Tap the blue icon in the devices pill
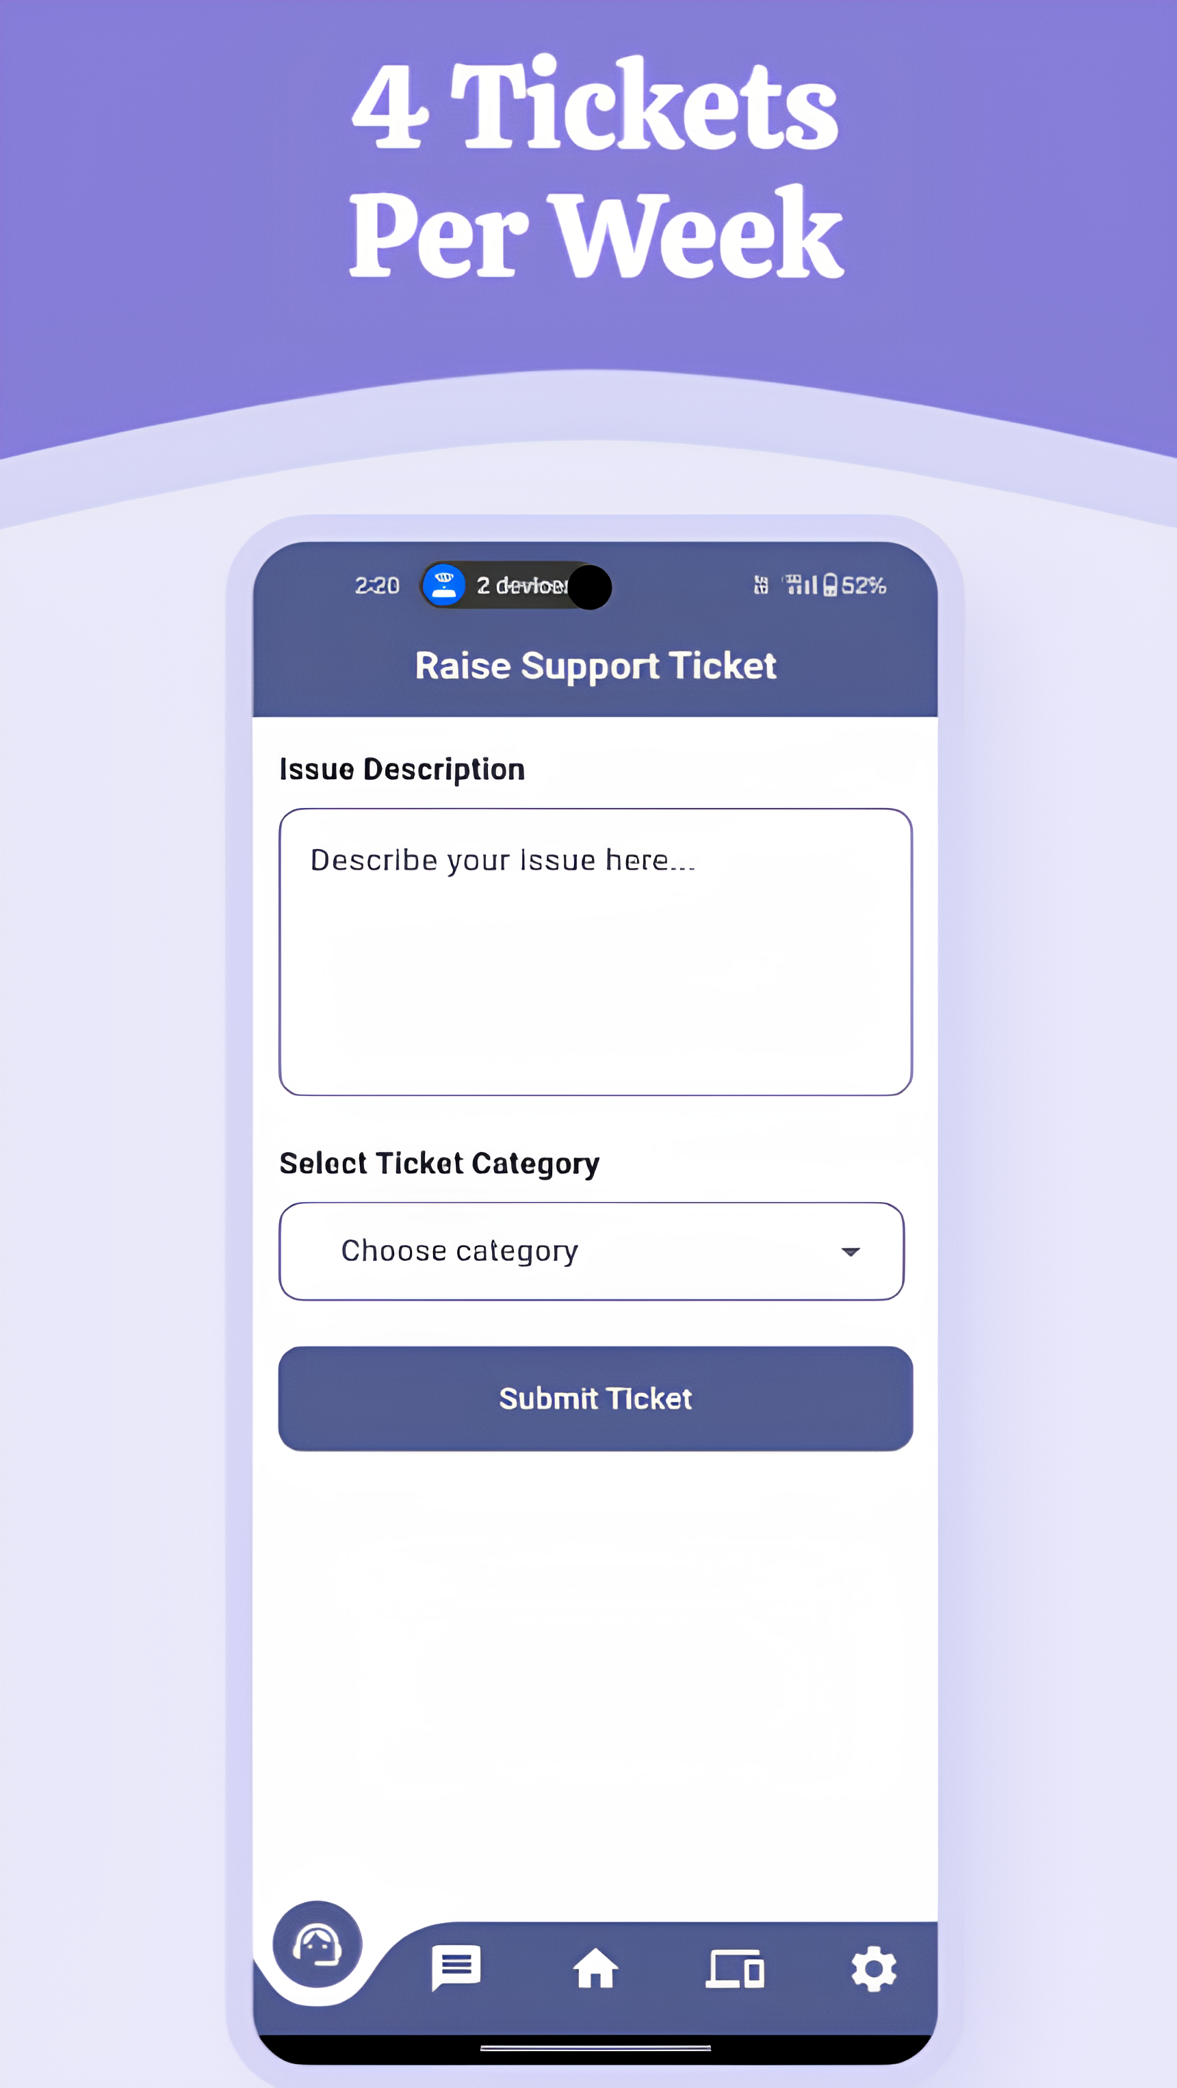This screenshot has width=1177, height=2088. click(444, 584)
